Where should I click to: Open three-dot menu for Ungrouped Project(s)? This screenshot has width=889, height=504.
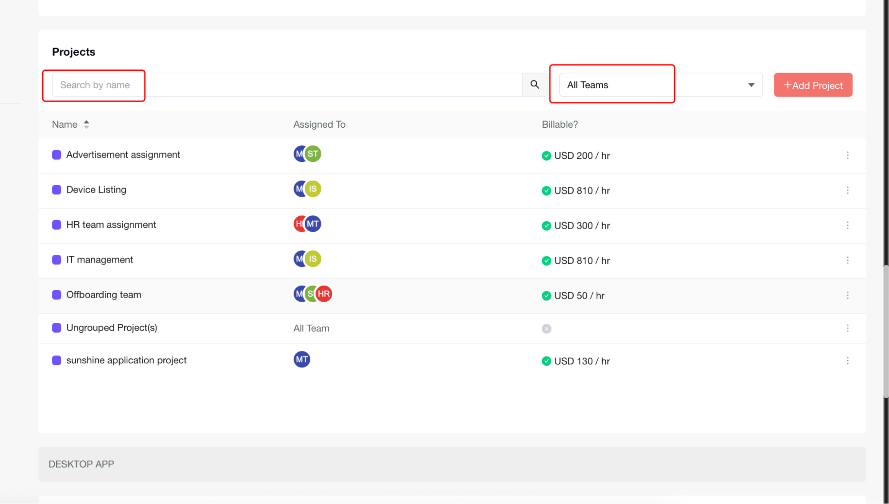(848, 328)
